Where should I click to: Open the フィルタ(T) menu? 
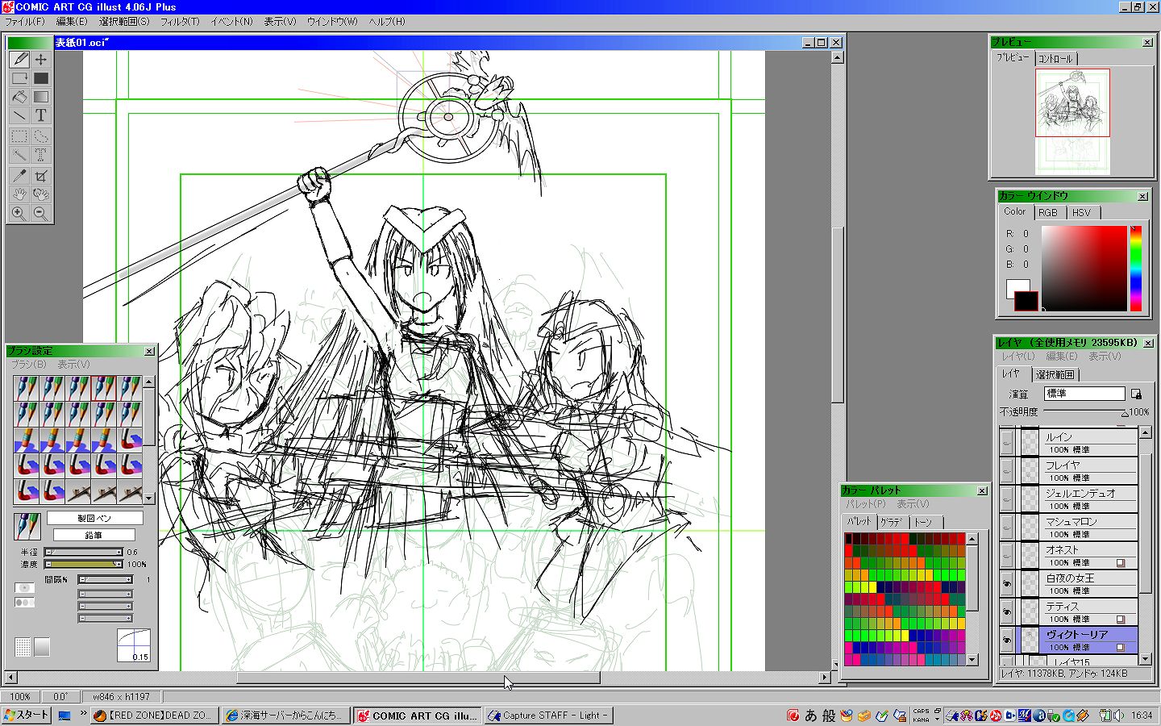point(180,22)
